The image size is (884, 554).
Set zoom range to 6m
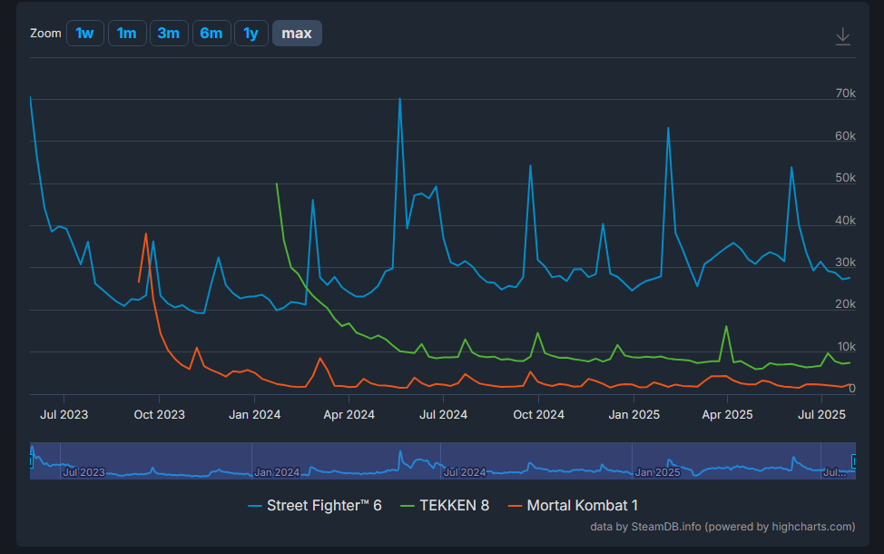[211, 34]
